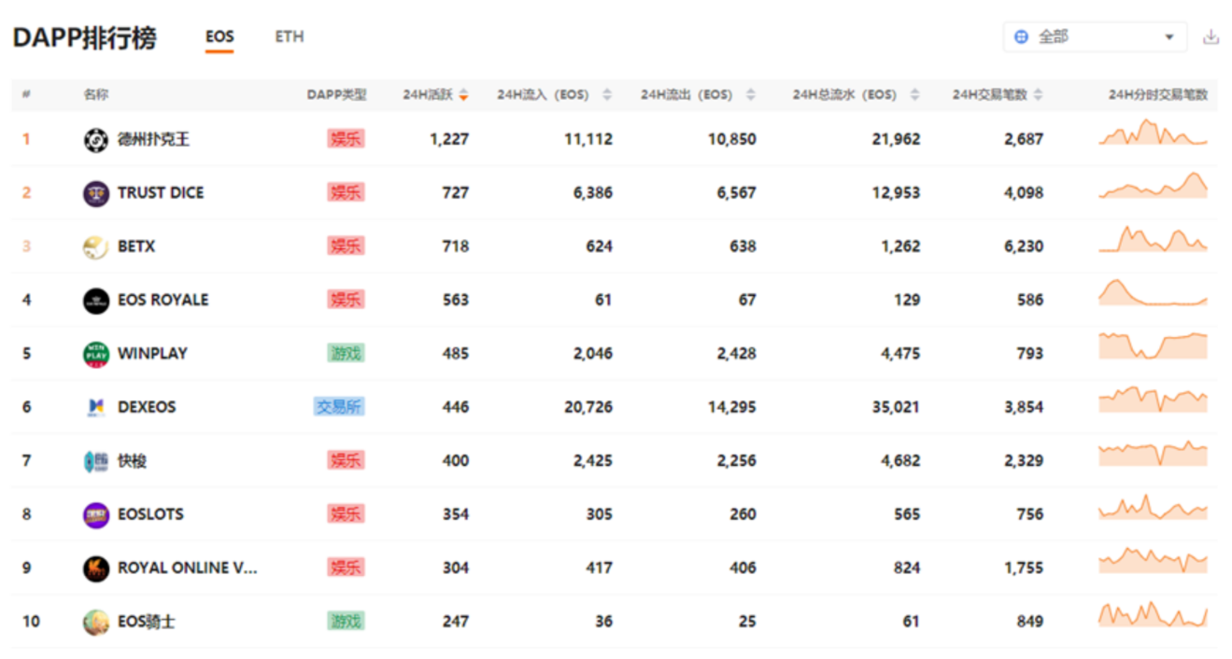Click the download icon beside the filter dropdown
This screenshot has height=659, width=1232.
[x=1211, y=37]
